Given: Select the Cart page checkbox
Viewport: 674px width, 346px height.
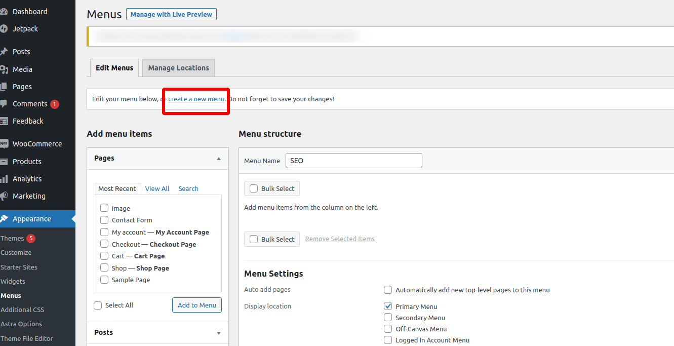Looking at the screenshot, I should (x=104, y=256).
